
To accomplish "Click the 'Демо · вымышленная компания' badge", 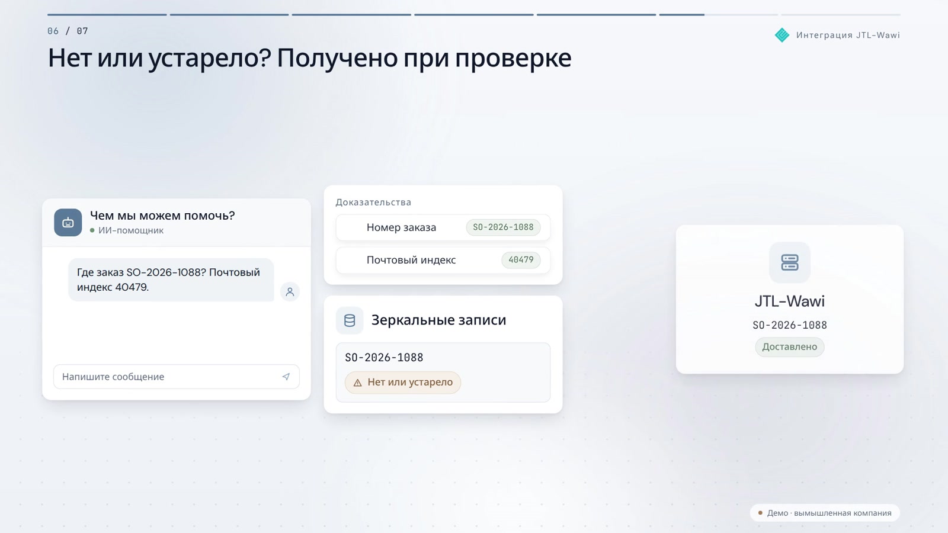I will click(x=825, y=513).
